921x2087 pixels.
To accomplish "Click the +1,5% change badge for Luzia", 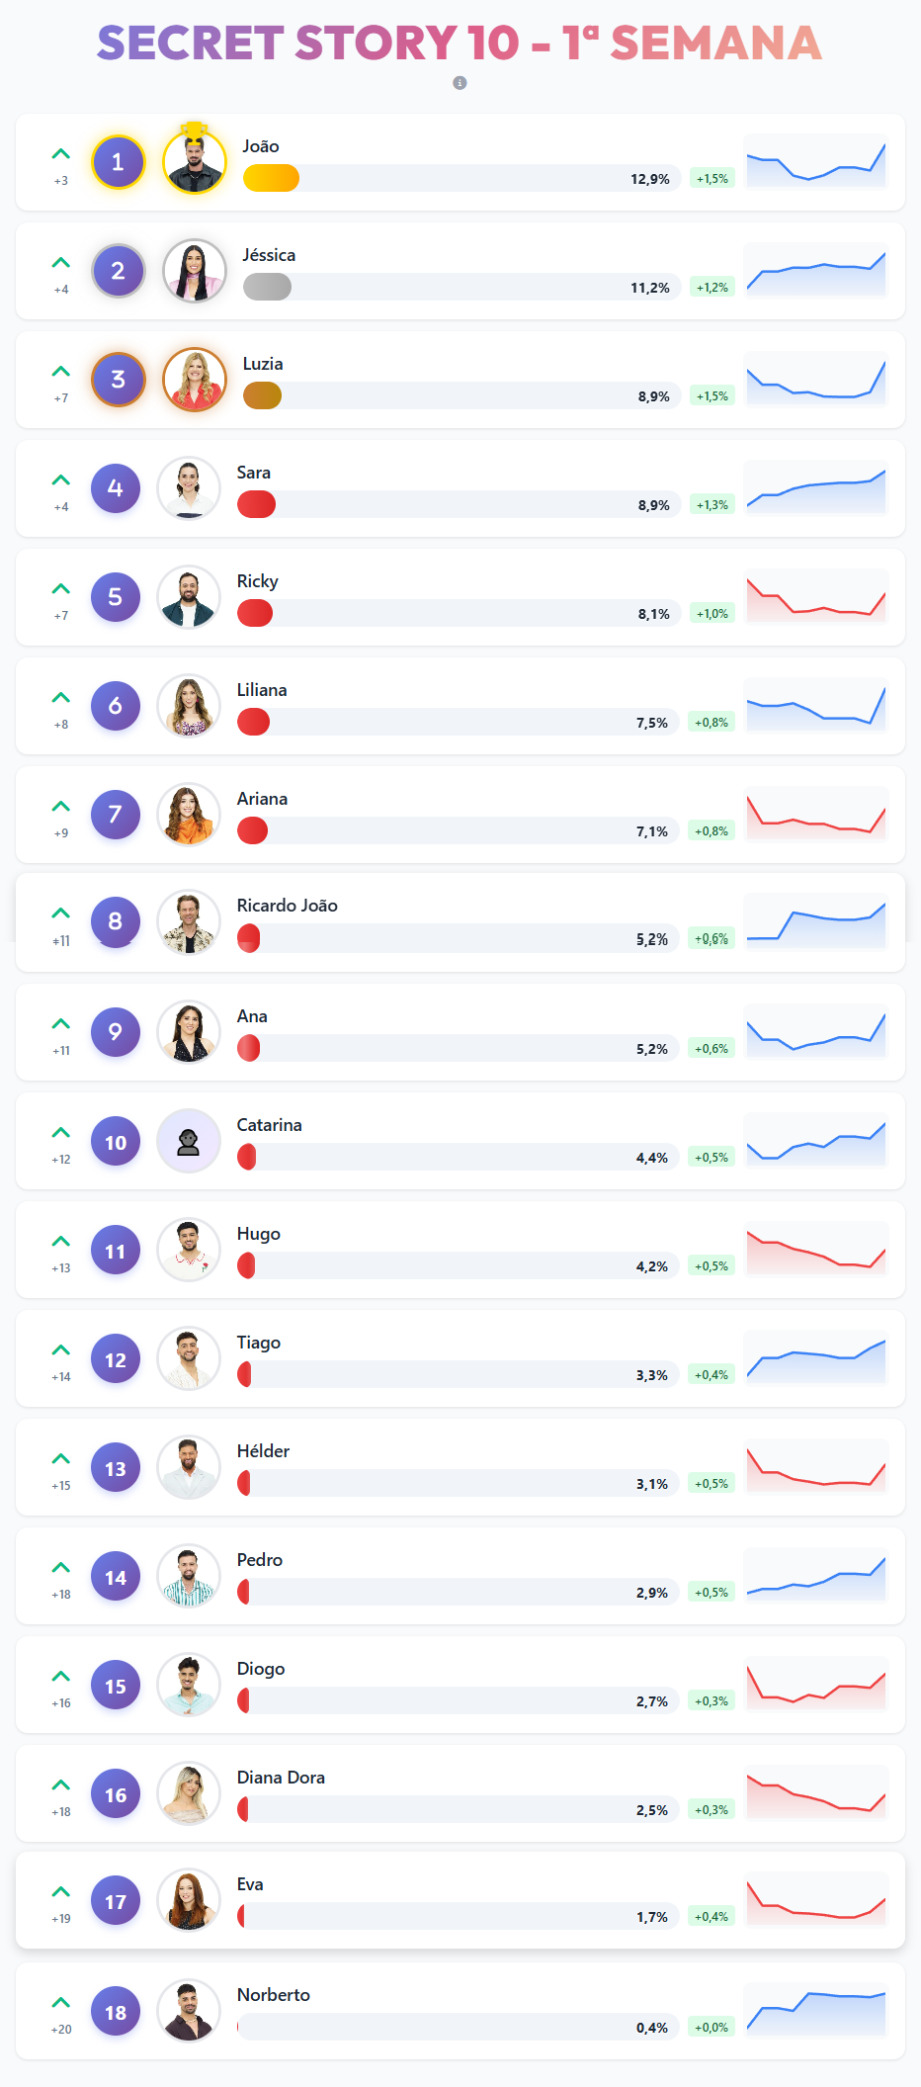I will coord(712,396).
